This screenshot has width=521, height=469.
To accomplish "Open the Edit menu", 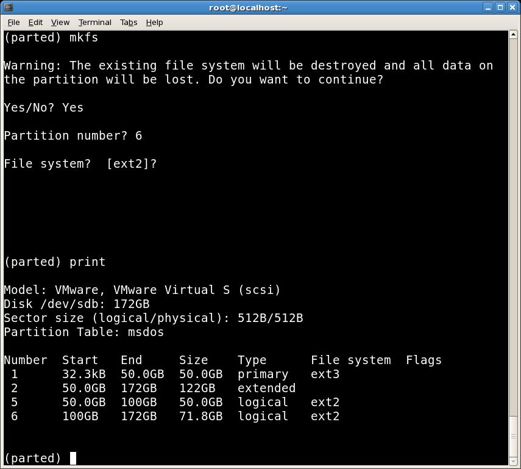I will click(35, 22).
